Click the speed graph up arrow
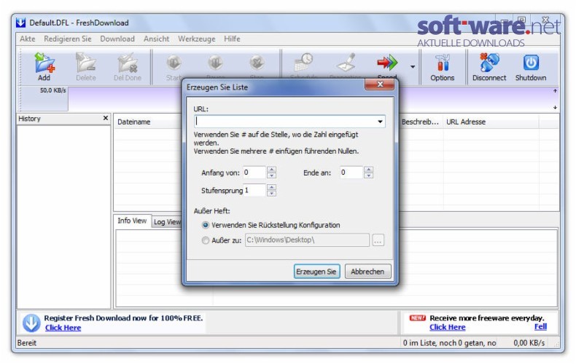 555,90
